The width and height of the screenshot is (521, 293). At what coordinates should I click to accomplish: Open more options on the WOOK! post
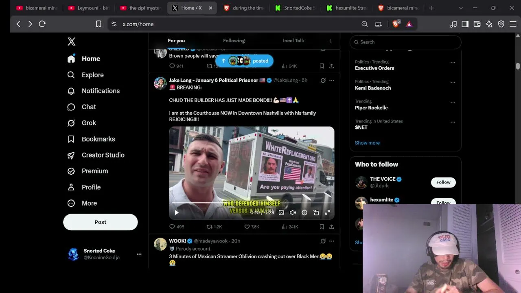pos(331,241)
